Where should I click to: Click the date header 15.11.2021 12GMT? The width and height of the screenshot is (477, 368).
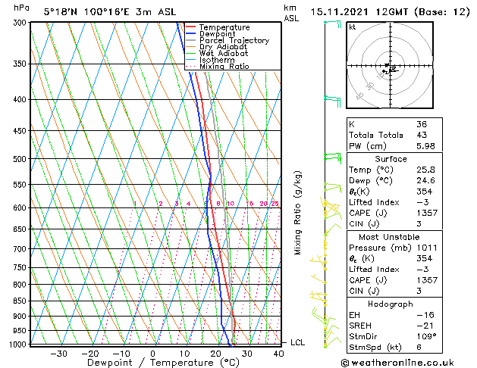coord(359,12)
